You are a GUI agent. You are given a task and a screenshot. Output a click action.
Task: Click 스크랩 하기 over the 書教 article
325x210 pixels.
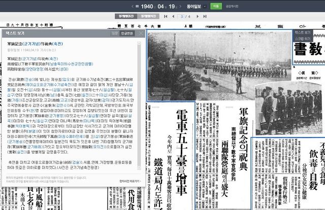(x=303, y=39)
